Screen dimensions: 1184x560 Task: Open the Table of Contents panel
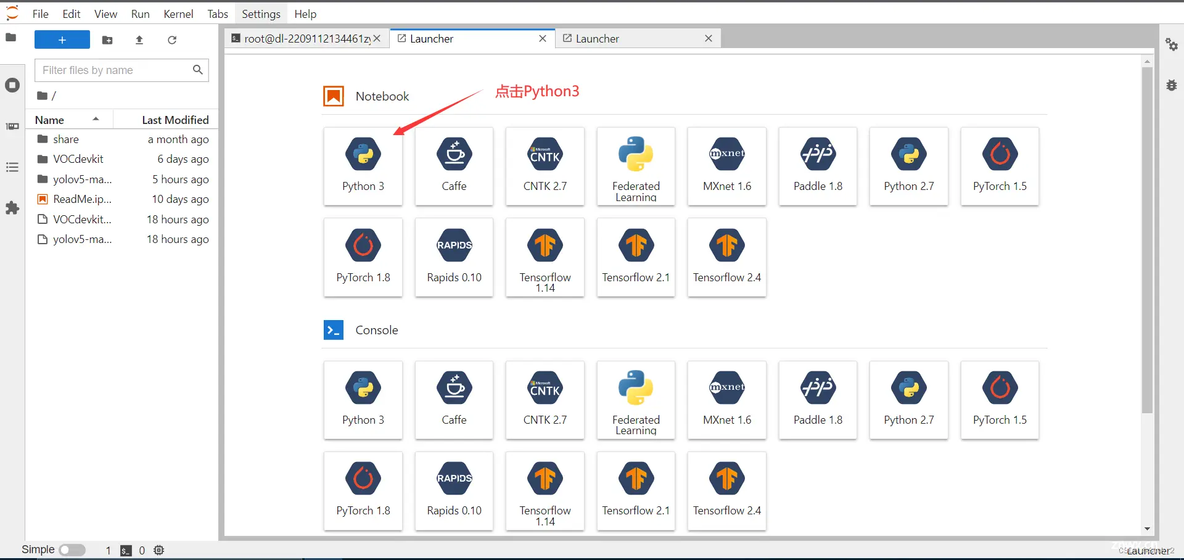click(x=12, y=167)
